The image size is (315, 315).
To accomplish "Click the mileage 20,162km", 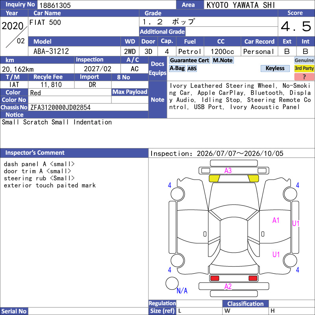I will (x=18, y=69).
